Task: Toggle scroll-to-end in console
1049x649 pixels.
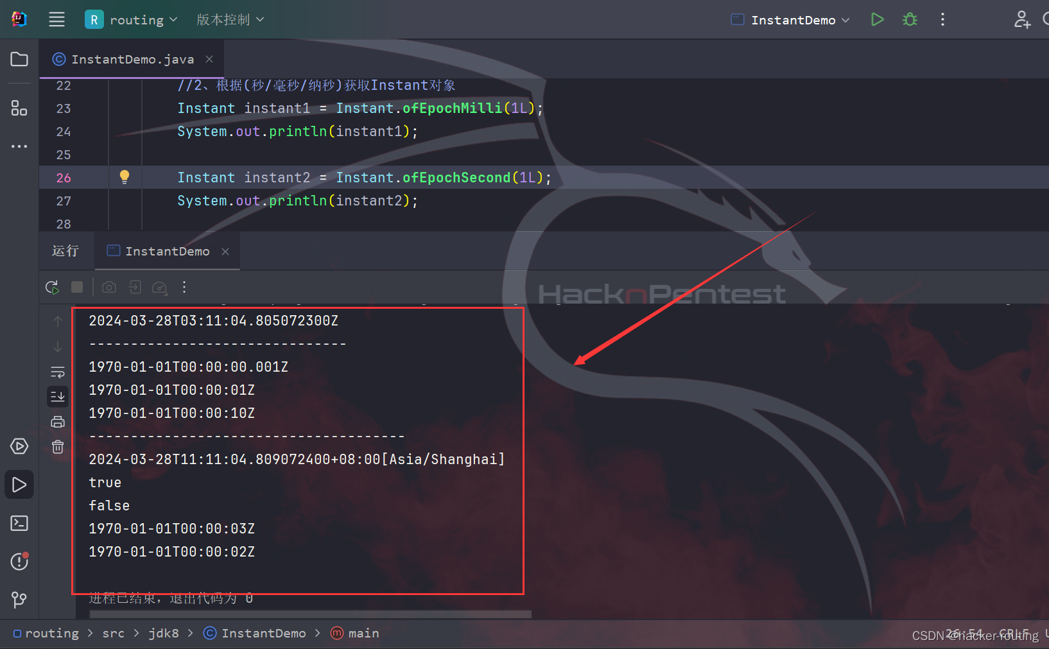Action: pyautogui.click(x=57, y=396)
